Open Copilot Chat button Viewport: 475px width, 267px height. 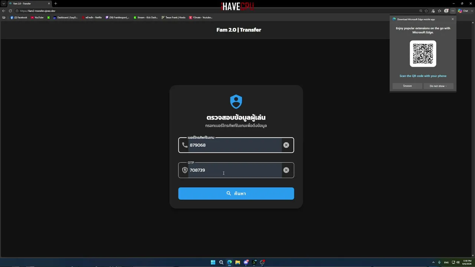point(463,11)
